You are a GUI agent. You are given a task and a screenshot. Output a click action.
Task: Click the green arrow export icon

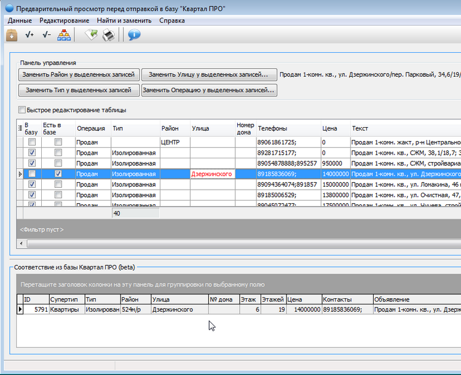pos(91,36)
